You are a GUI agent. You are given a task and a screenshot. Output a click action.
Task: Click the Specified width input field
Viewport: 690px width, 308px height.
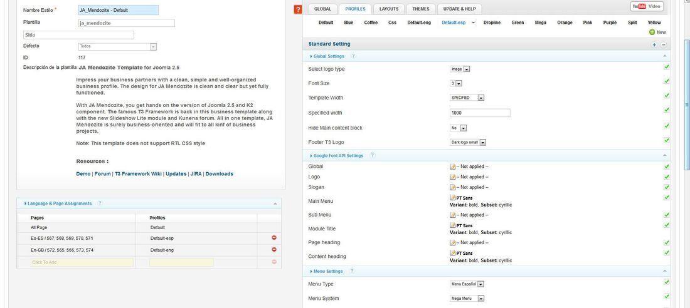(480, 113)
